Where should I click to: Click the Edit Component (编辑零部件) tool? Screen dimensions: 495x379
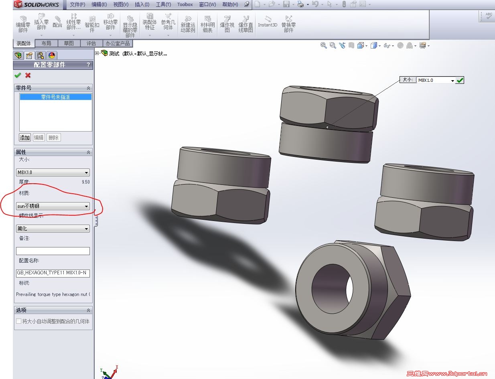pyautogui.click(x=23, y=24)
